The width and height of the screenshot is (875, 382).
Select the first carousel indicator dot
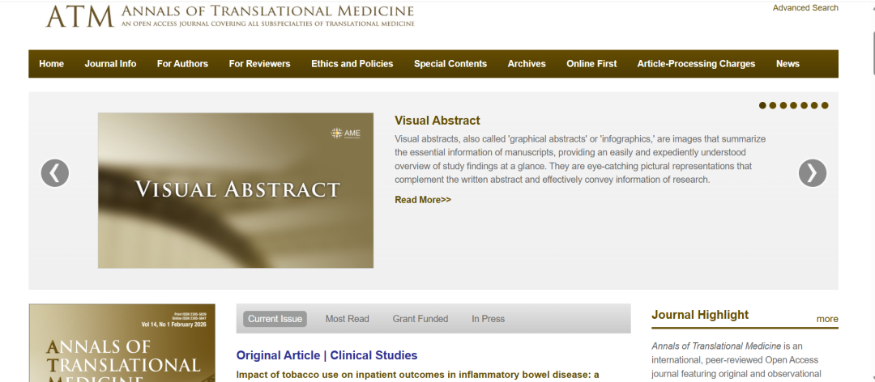762,105
